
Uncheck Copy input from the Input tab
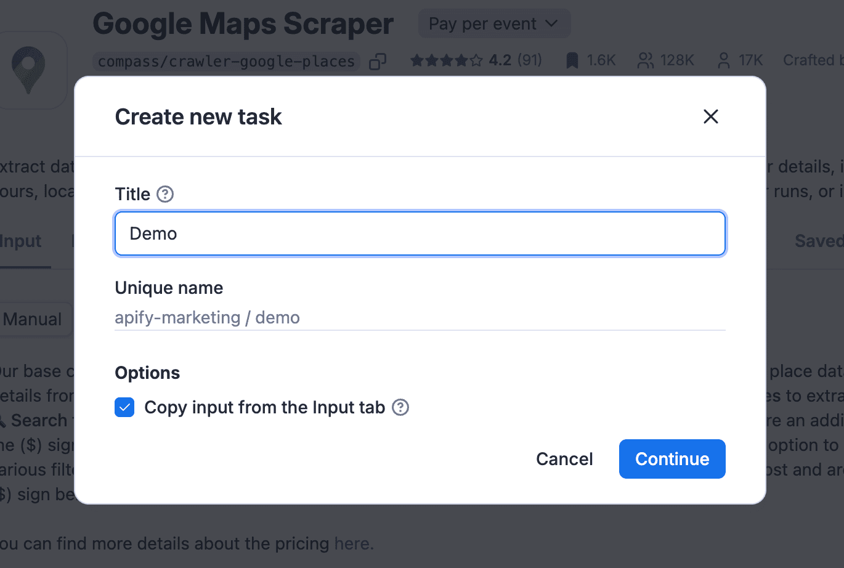(124, 407)
